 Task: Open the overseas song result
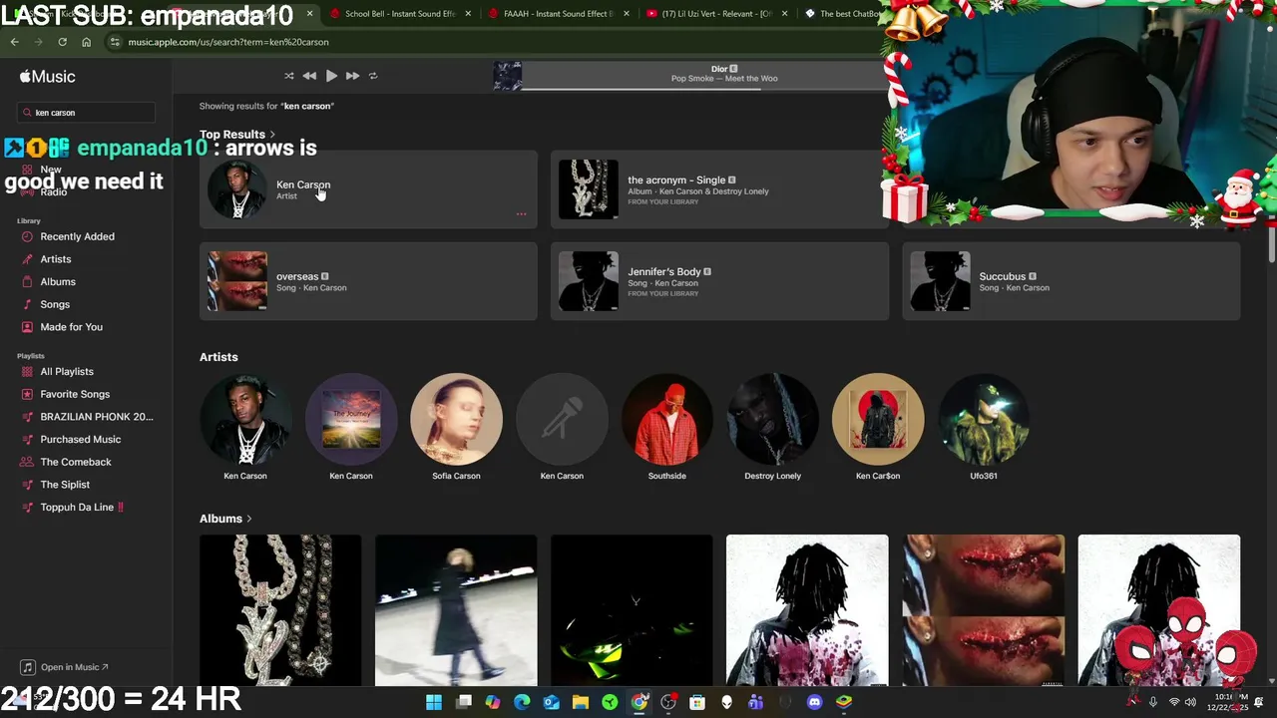pos(368,281)
